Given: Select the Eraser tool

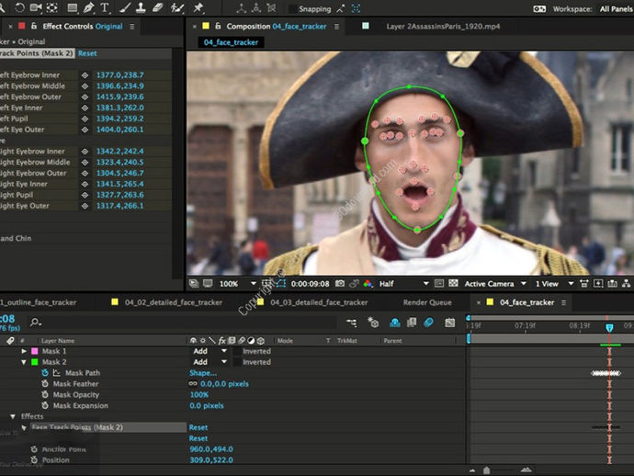Looking at the screenshot, I should coord(158,7).
